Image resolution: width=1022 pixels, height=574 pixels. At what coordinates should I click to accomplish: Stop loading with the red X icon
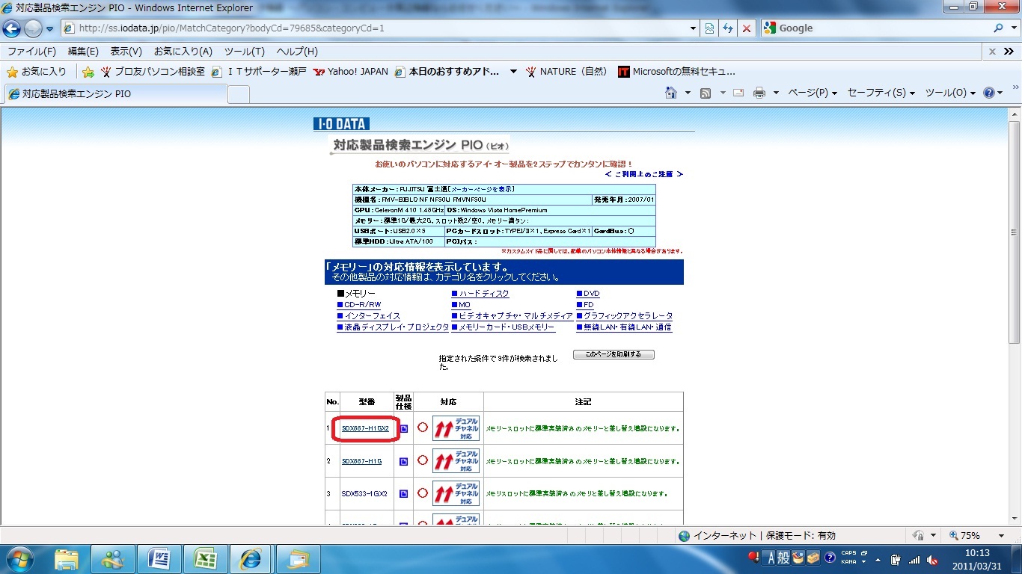(747, 28)
